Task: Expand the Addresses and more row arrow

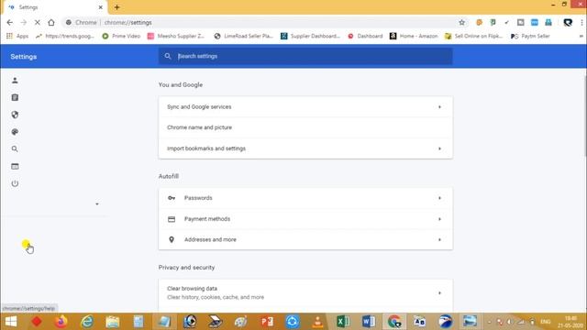Action: pos(439,239)
